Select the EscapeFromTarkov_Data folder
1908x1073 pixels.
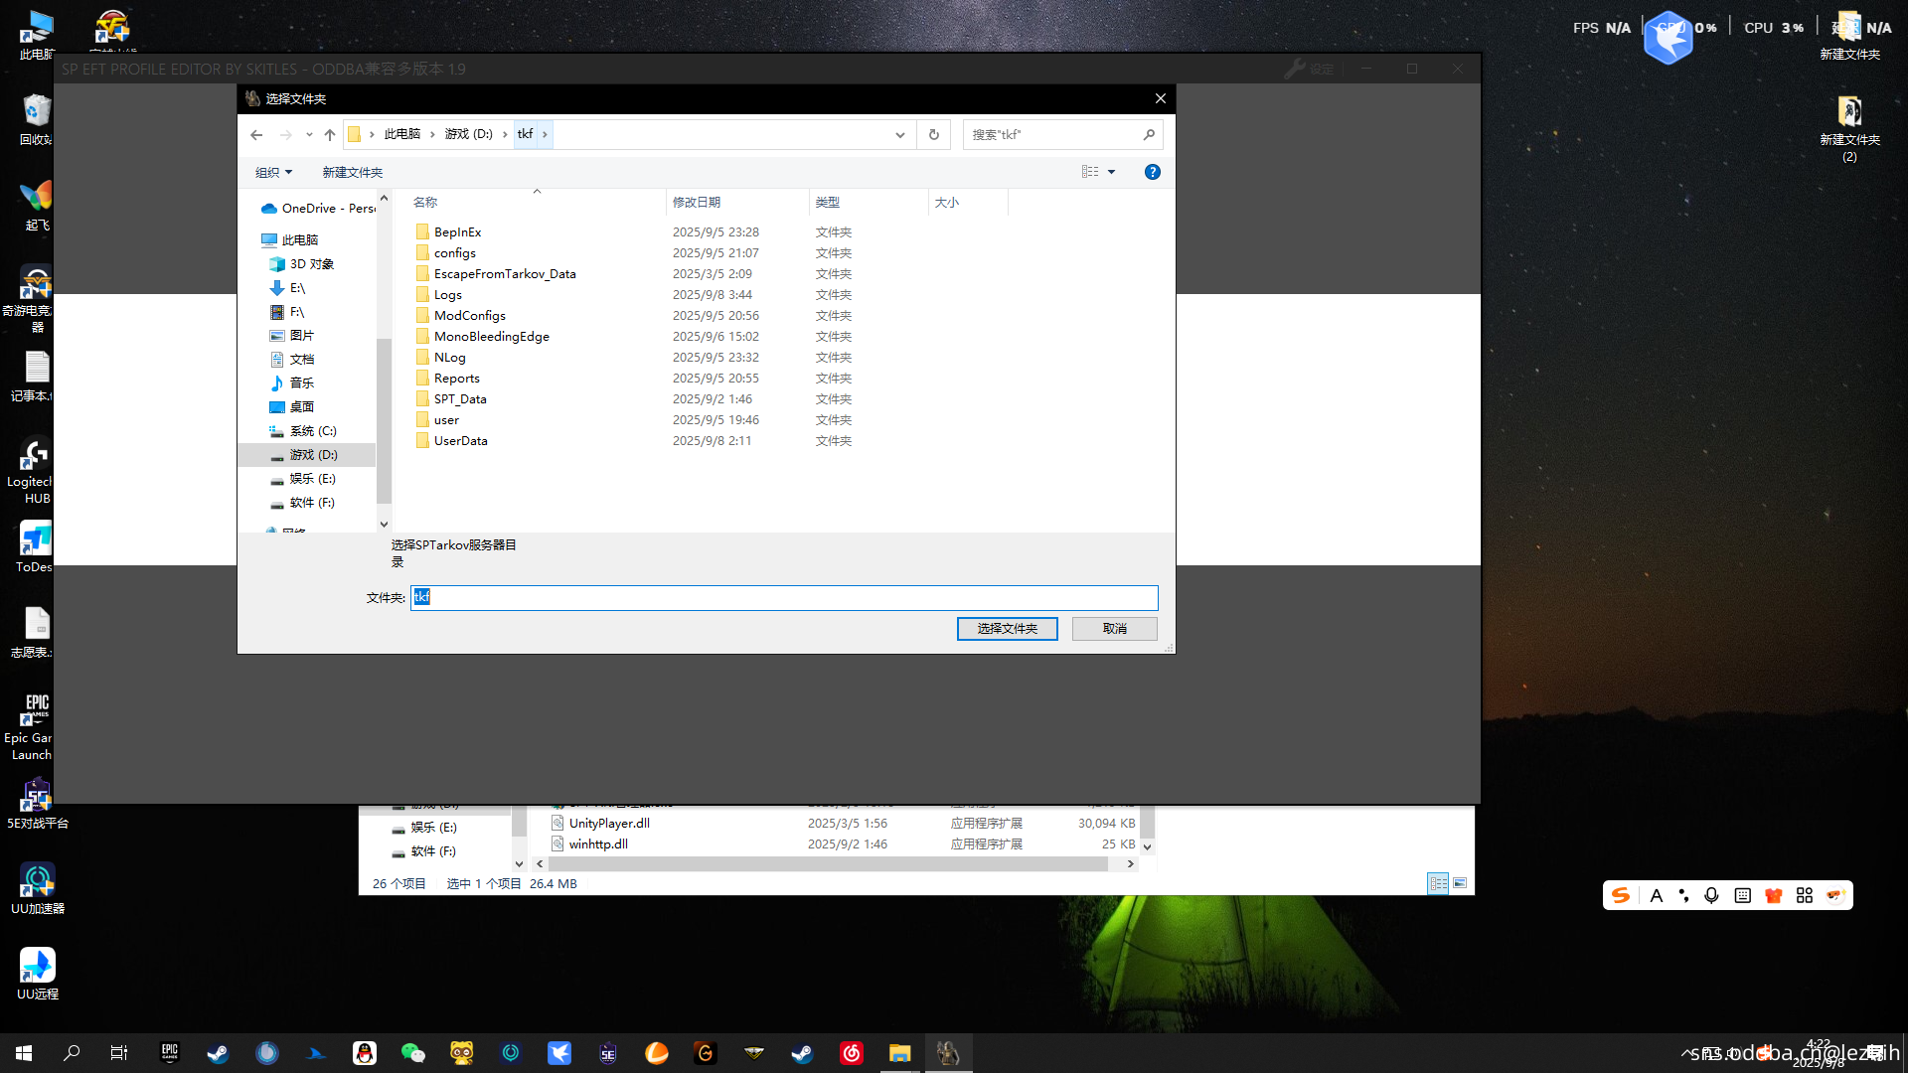tap(504, 273)
